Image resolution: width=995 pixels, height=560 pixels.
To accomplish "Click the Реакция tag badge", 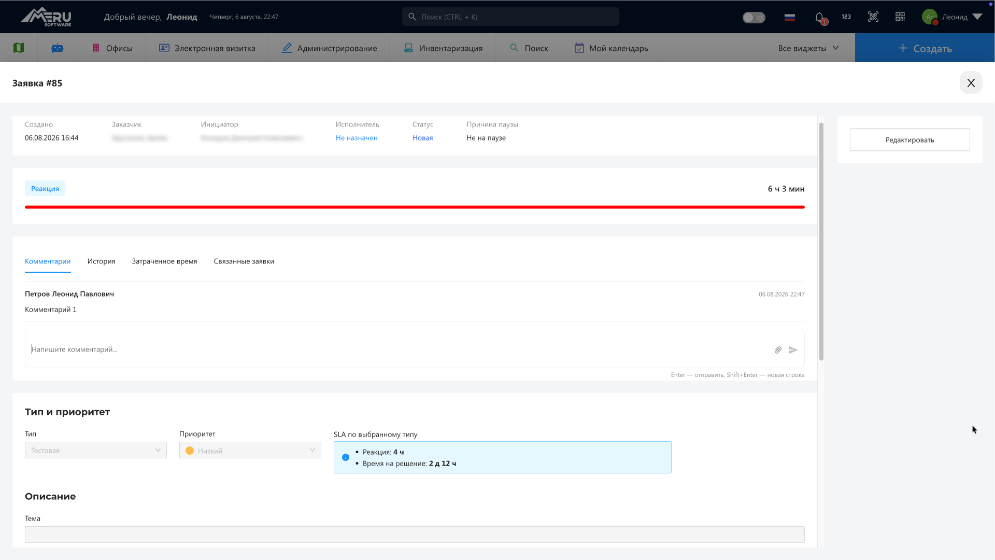I will (x=45, y=188).
